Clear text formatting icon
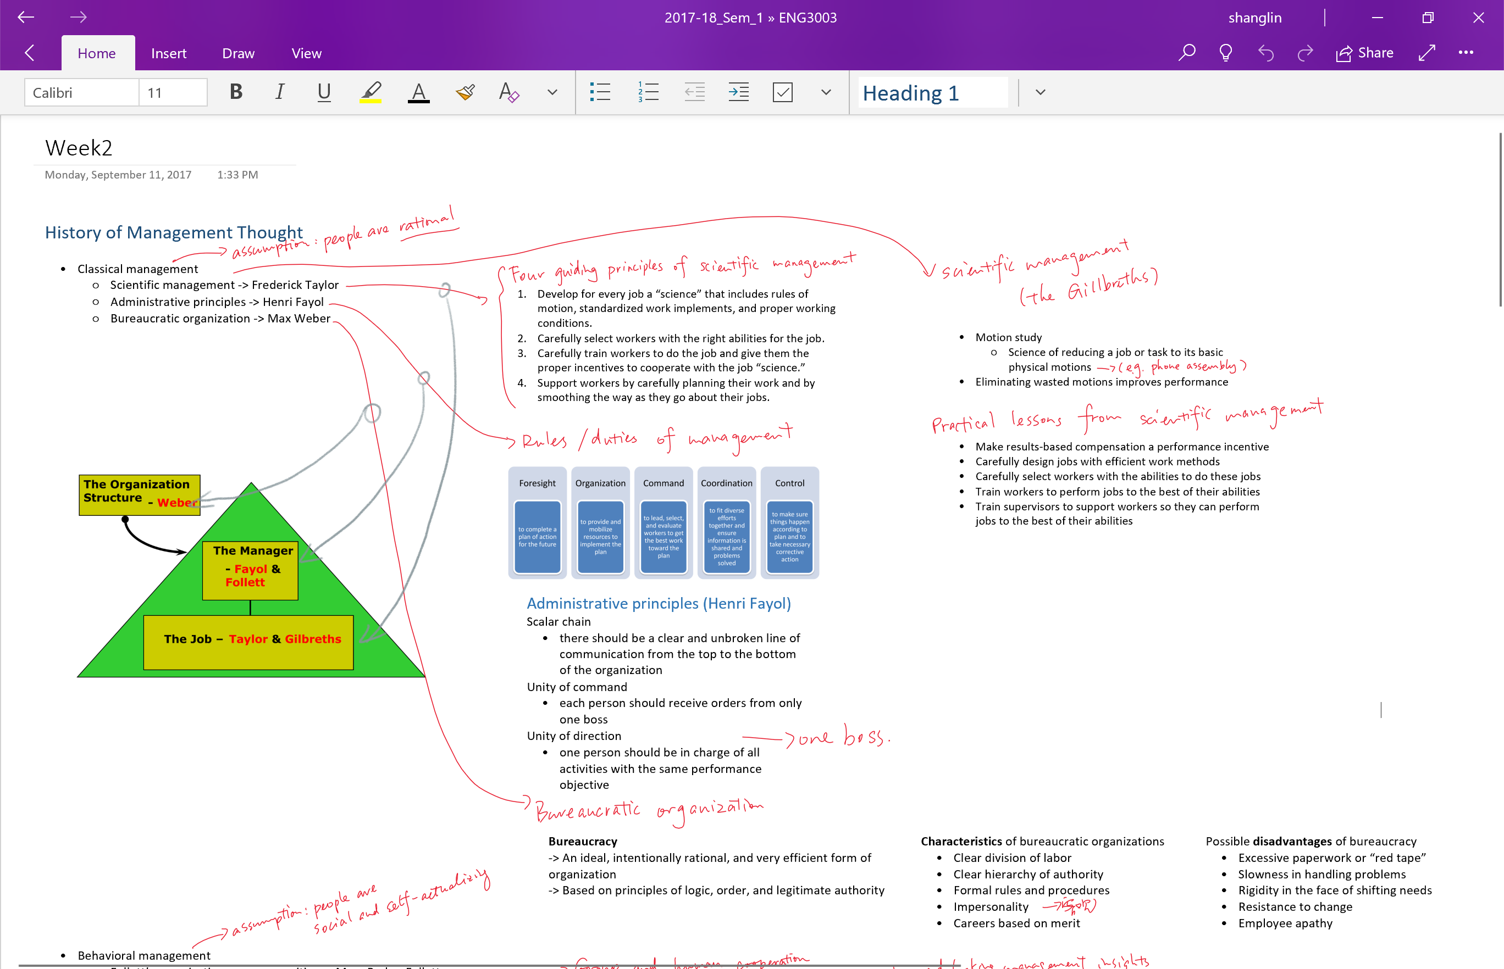The height and width of the screenshot is (969, 1504). pos(508,92)
